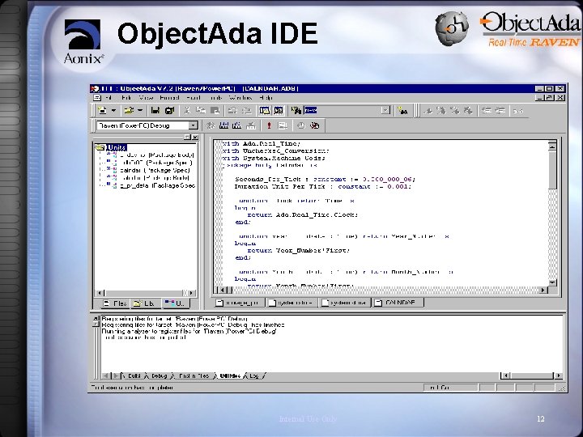583x437 pixels.
Task: Click the New file toolbar icon
Action: tap(102, 110)
